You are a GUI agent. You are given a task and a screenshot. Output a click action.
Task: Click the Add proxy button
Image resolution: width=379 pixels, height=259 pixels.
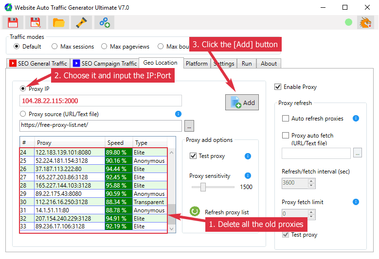point(242,103)
